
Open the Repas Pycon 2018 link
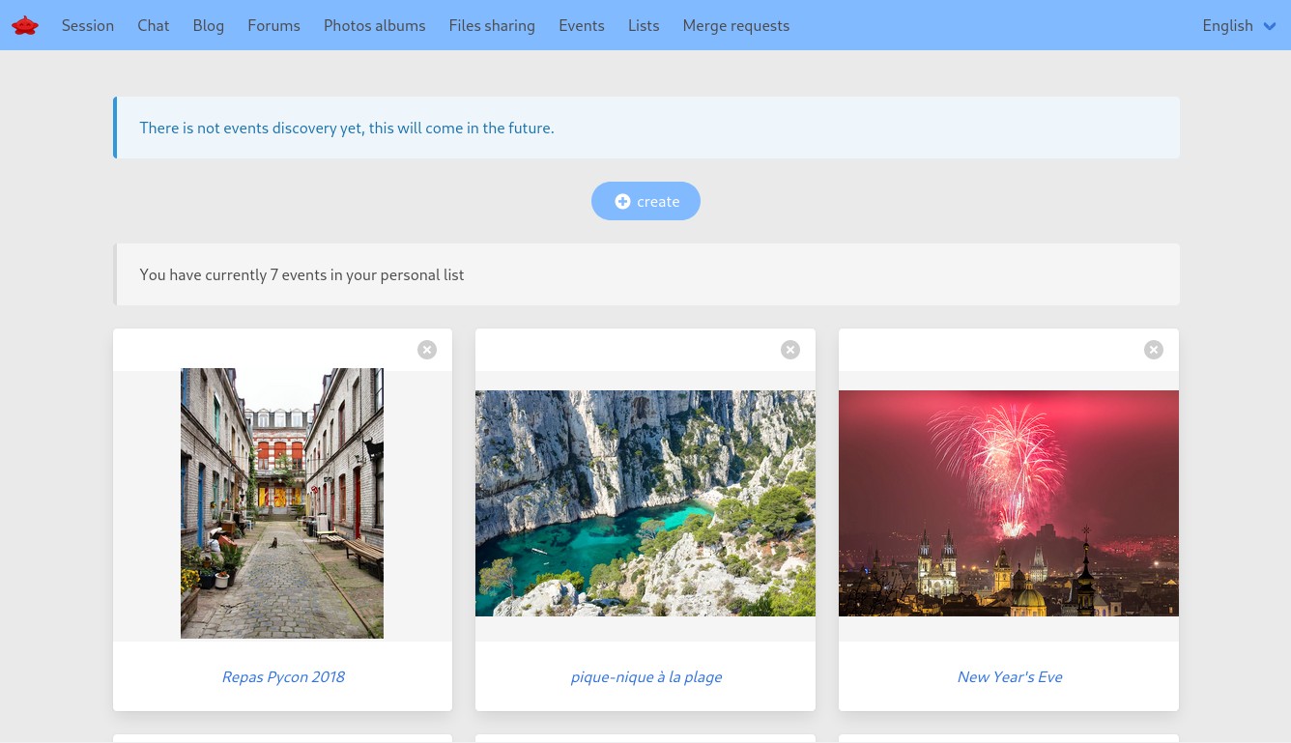283,676
